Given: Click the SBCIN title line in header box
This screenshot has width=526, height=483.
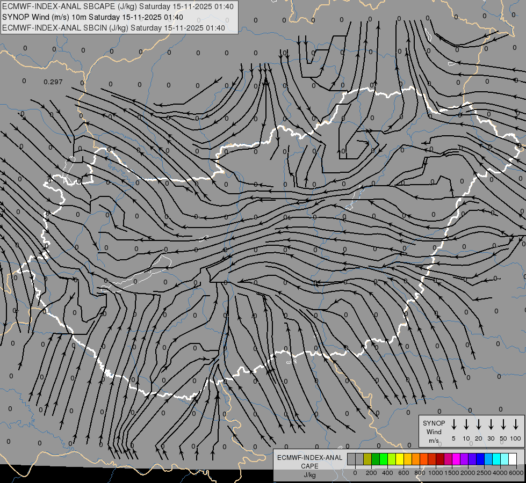Looking at the screenshot, I should click(113, 28).
